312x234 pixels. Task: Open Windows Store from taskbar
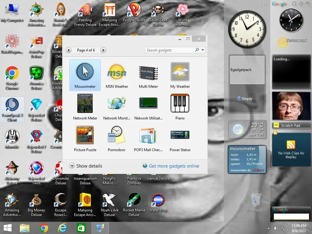click(81, 228)
